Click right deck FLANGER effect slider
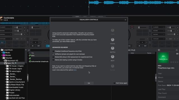The width and height of the screenshot is (179, 100). pyautogui.click(x=171, y=27)
